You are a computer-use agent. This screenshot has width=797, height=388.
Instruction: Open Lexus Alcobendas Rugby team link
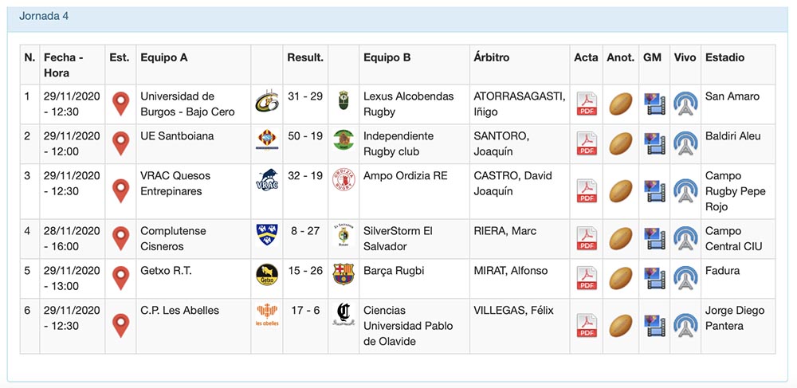coord(408,104)
